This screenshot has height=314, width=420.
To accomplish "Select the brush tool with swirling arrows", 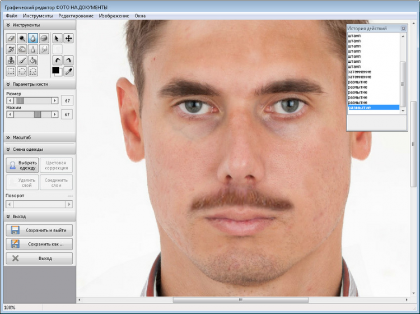I will (x=11, y=49).
